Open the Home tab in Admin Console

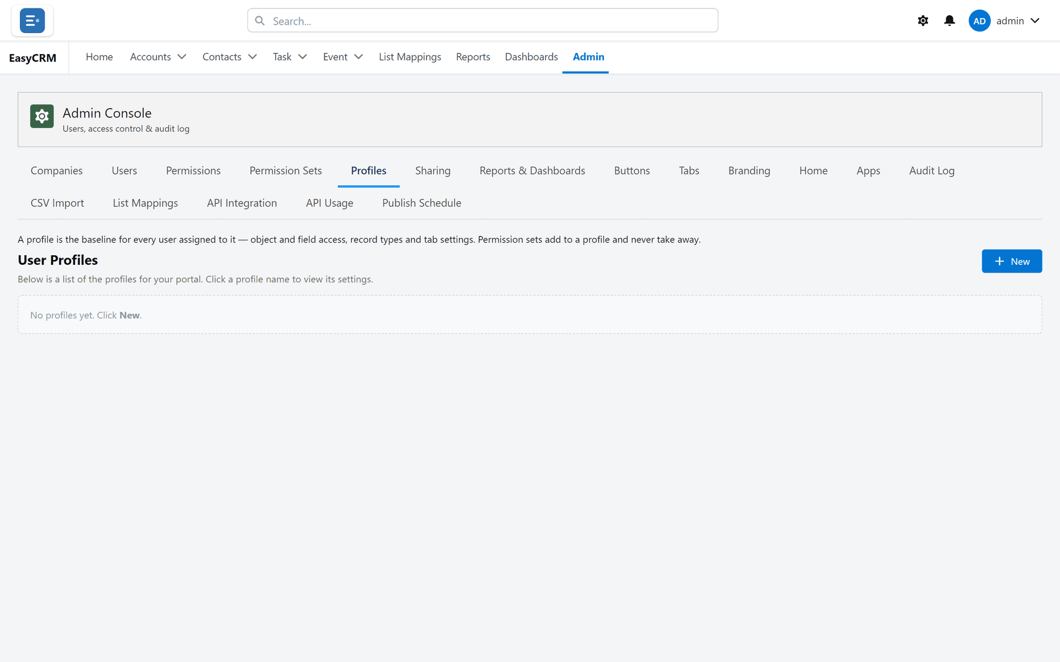click(x=813, y=171)
